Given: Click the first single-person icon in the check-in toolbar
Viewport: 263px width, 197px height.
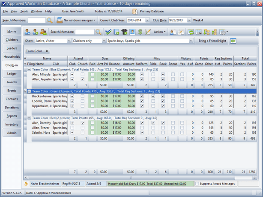Looking at the screenshot, I should pos(27,32).
